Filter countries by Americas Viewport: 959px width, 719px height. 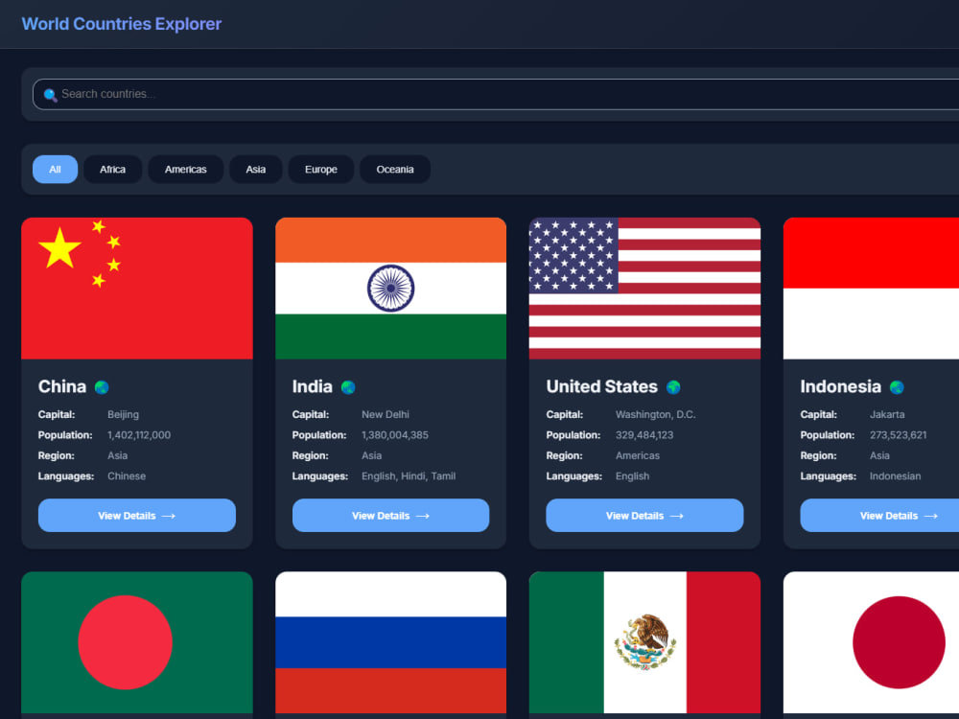tap(185, 170)
